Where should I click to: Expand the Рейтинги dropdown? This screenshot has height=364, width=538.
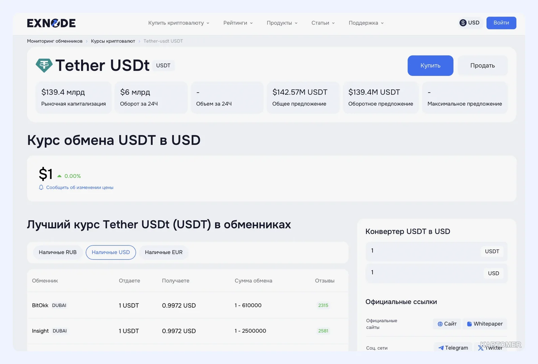[x=238, y=23]
